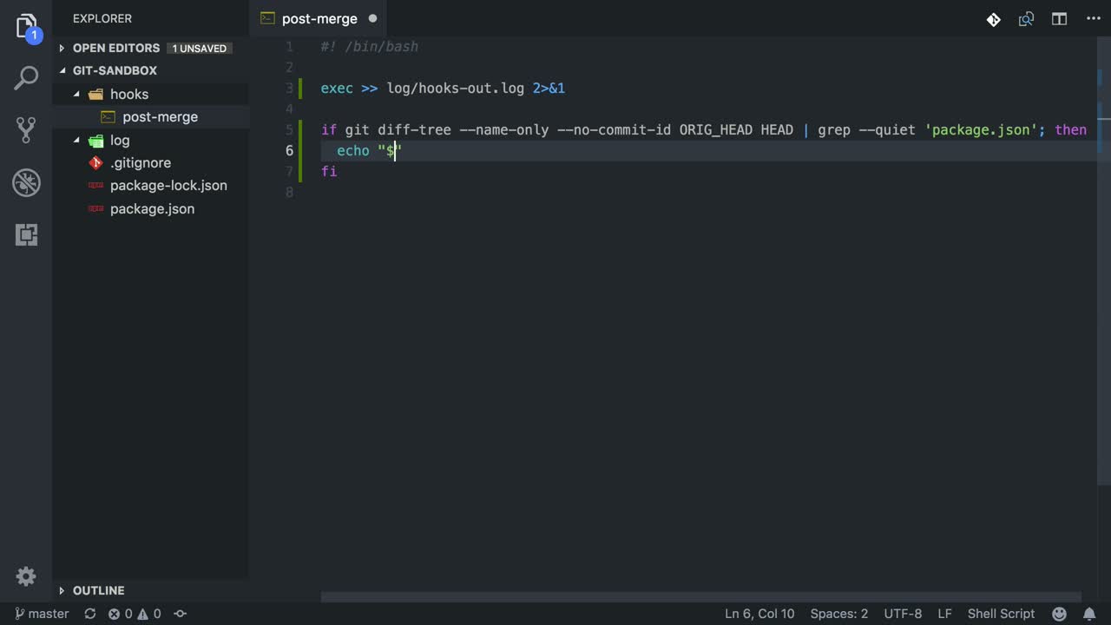Collapse the hooks folder arrow
1111x625 pixels.
(76, 94)
